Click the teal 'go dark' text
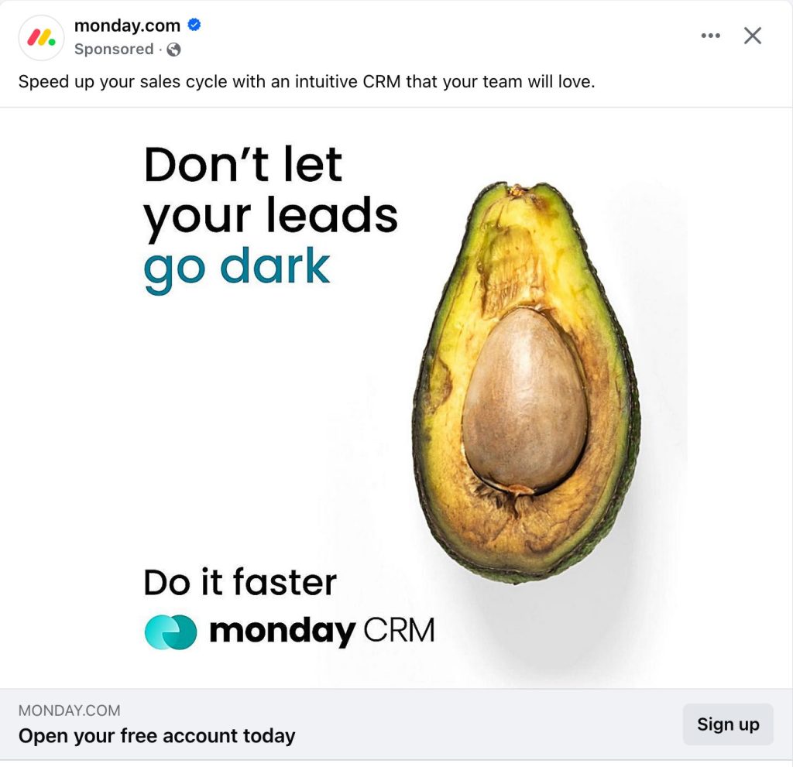Image resolution: width=793 pixels, height=767 pixels. point(237,268)
